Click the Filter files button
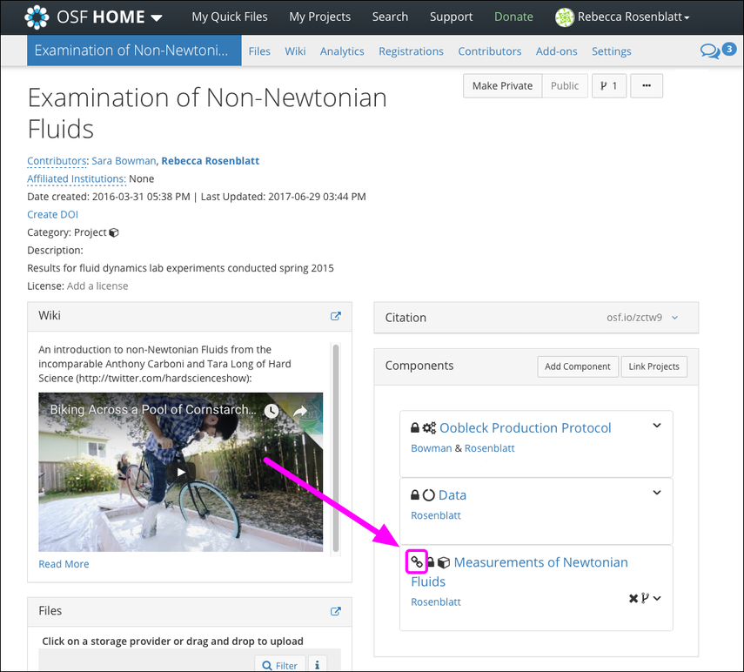This screenshot has height=672, width=744. (280, 665)
